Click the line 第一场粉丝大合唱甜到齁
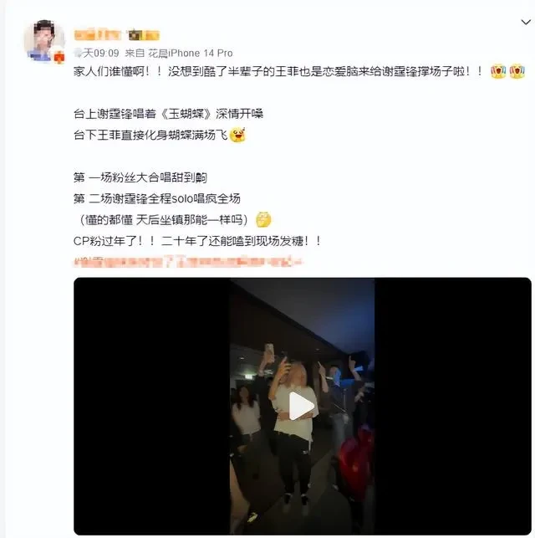Screen dimensions: 535x538 click(140, 177)
